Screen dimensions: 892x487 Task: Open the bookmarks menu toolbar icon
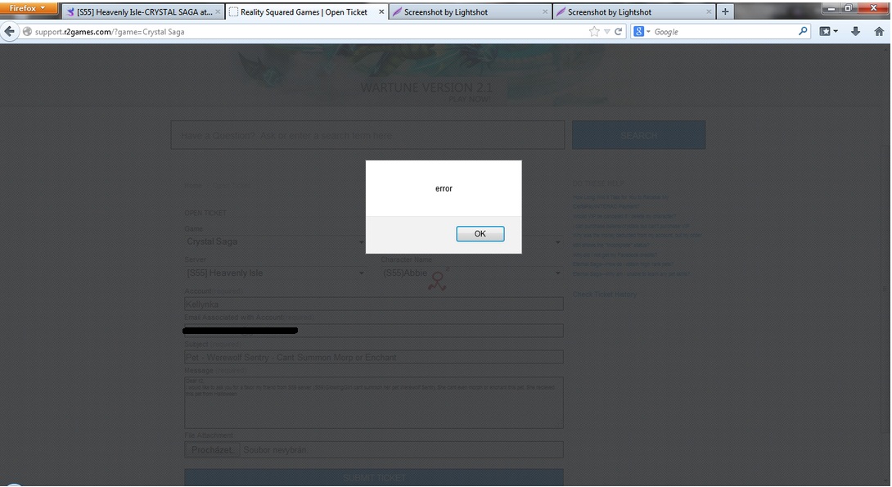pos(828,32)
